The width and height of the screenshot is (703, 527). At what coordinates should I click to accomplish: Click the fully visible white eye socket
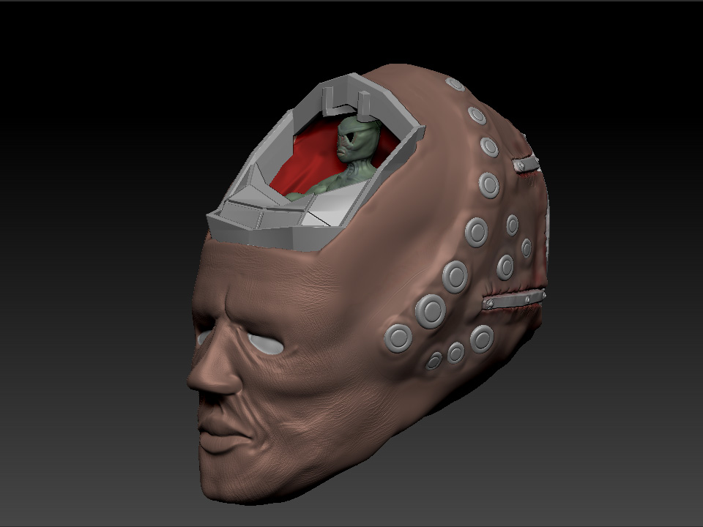point(265,344)
